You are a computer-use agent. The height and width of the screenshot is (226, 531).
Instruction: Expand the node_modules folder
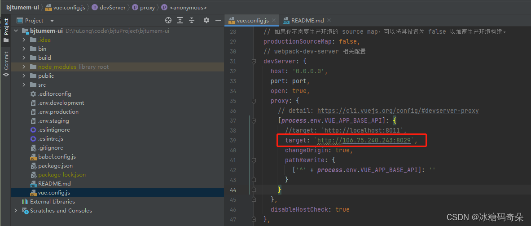(24, 67)
